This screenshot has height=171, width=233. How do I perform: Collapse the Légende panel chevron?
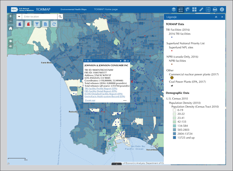[x=216, y=17]
